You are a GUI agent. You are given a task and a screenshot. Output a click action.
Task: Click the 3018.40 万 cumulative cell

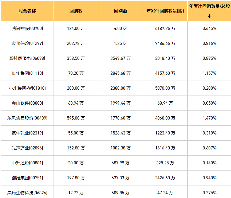(x=165, y=58)
